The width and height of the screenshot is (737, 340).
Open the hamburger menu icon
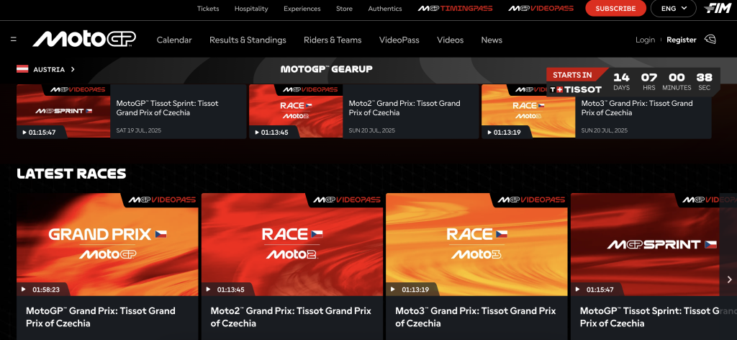[14, 40]
